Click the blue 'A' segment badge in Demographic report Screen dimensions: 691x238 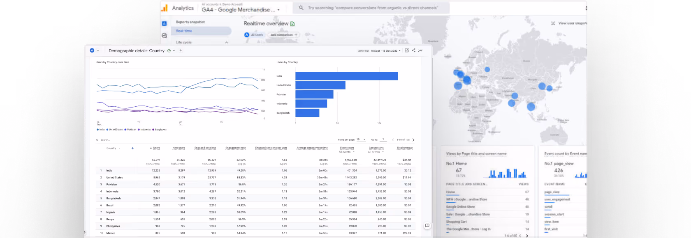92,50
